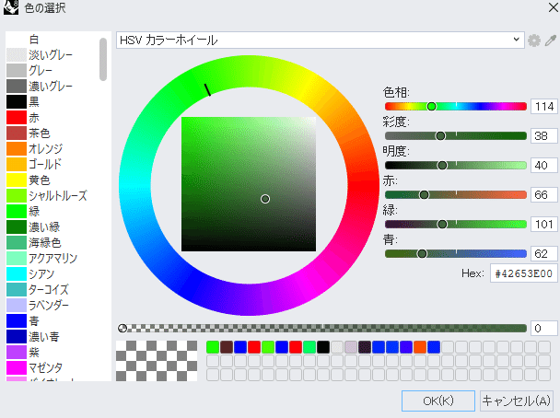Screen dimensions: 560x418
Task: Choose グレー in the named colors
Action: pos(52,71)
